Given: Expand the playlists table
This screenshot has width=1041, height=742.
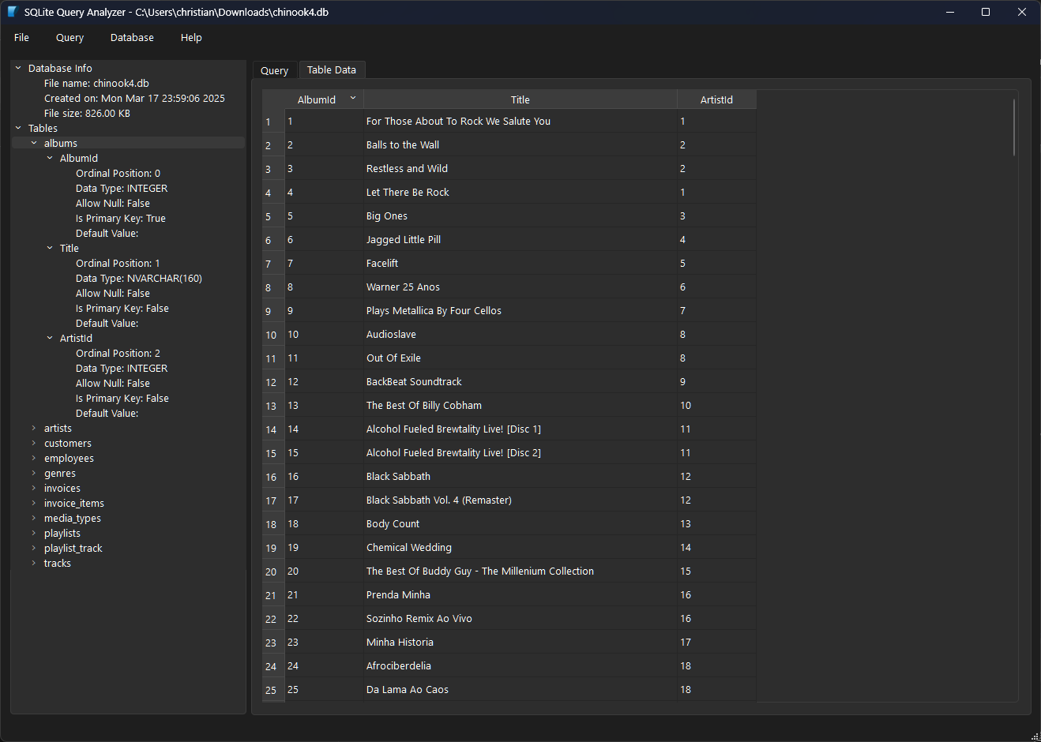Looking at the screenshot, I should (34, 533).
